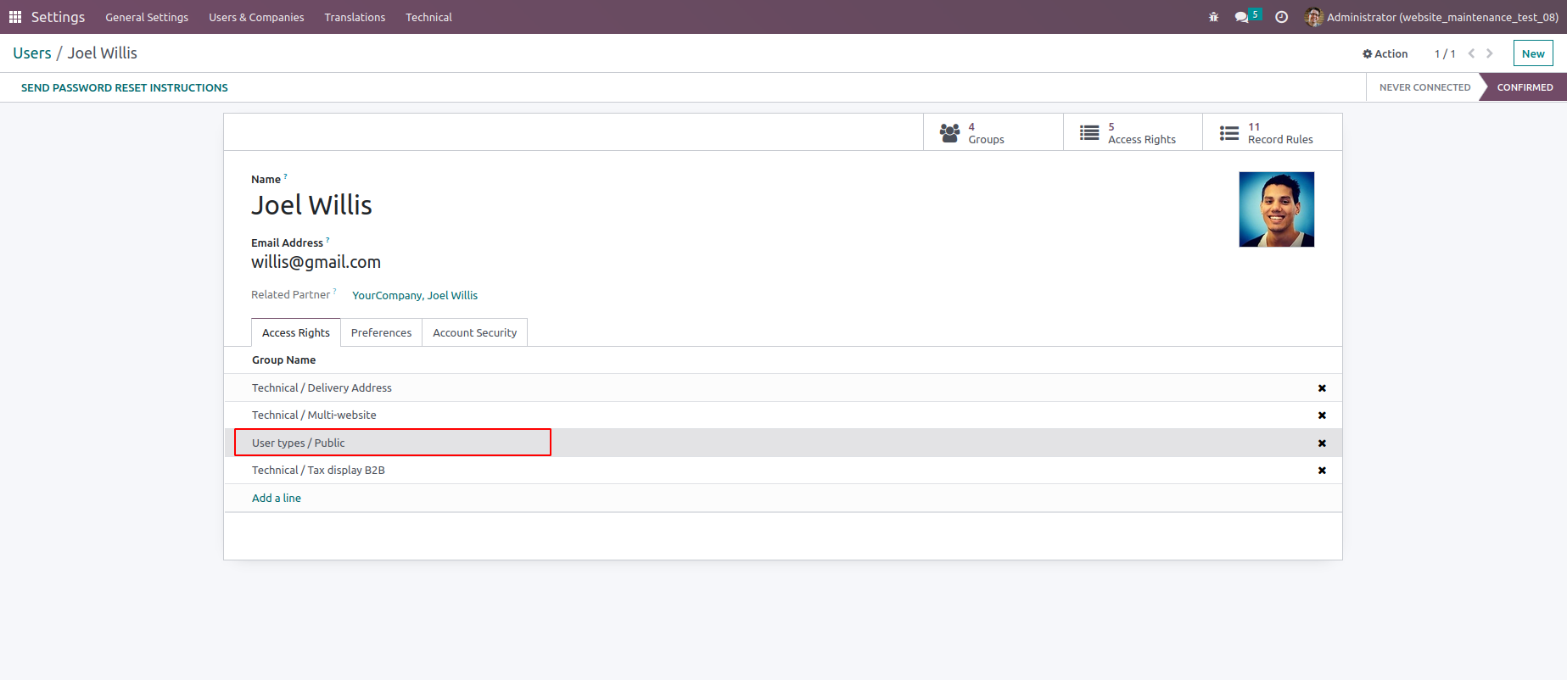Click the Settings app title
This screenshot has height=680, width=1567.
(58, 17)
